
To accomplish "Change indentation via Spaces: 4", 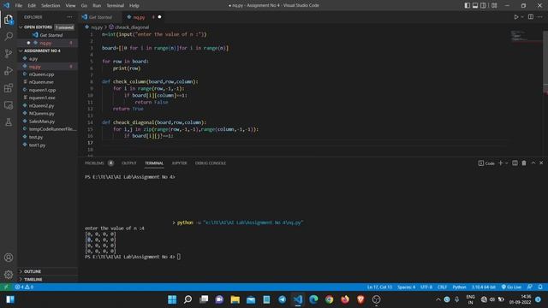I will coord(406,287).
